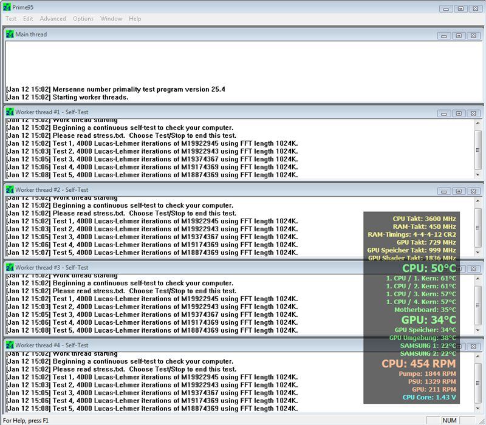The height and width of the screenshot is (425, 486).
Task: Click the Main thread window icon
Action: (x=10, y=35)
